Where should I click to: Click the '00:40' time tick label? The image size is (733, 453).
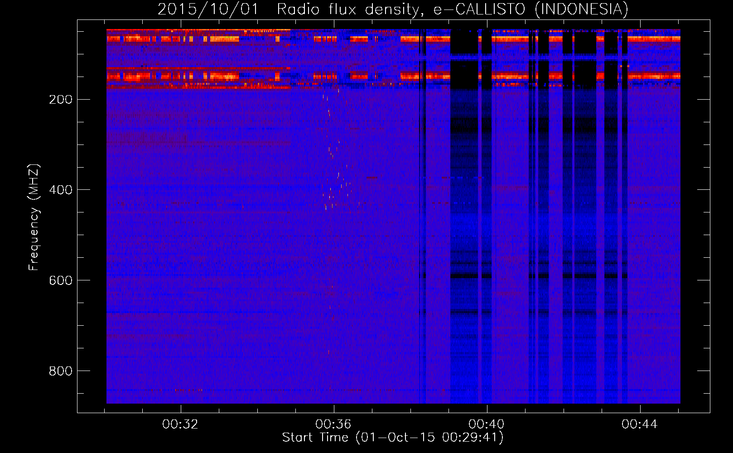coord(487,424)
